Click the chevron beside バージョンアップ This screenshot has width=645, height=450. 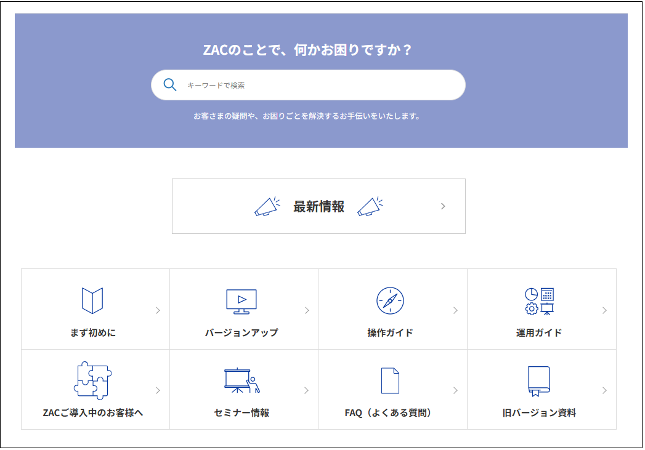click(x=307, y=310)
